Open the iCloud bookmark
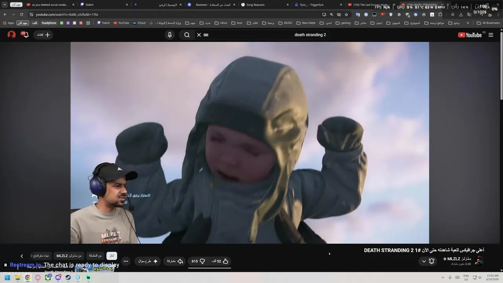The width and height of the screenshot is (503, 283). click(x=139, y=23)
